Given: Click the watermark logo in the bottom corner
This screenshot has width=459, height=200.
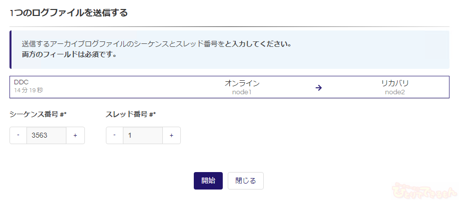Looking at the screenshot, I should [x=425, y=190].
